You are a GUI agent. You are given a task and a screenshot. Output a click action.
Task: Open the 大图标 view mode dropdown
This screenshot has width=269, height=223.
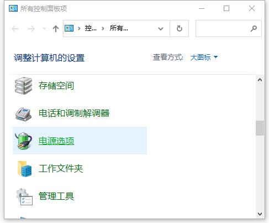pyautogui.click(x=204, y=58)
